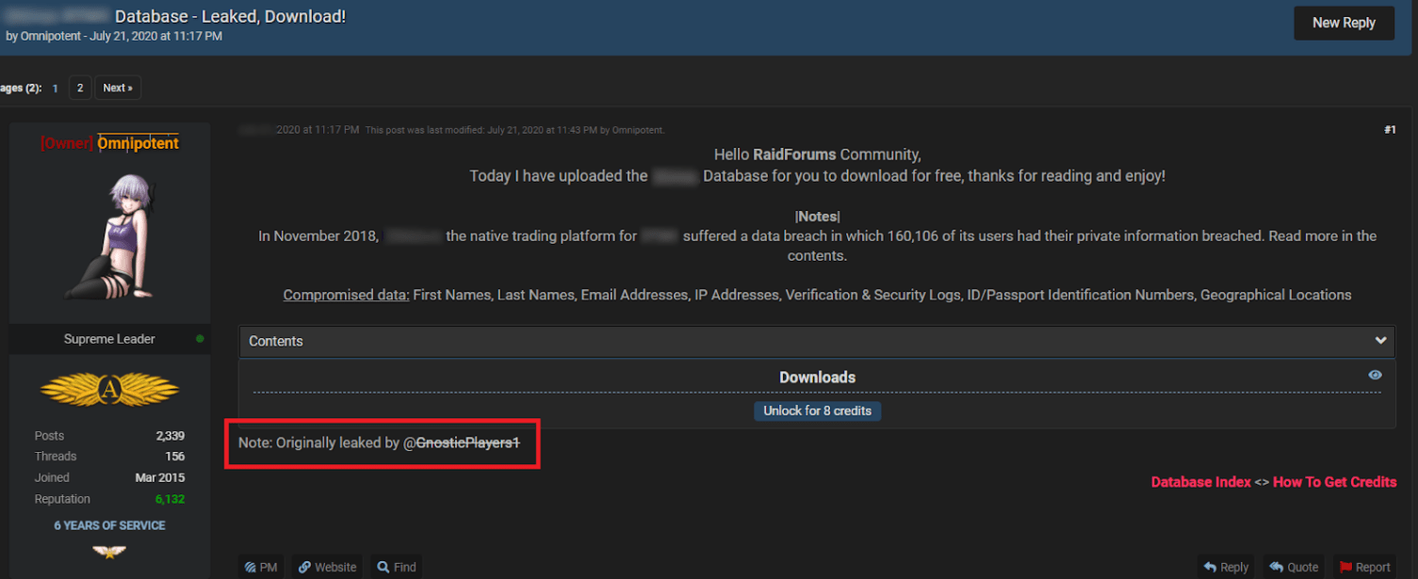Click thread author line by Omnipotent
This screenshot has width=1418, height=579.
pos(114,37)
